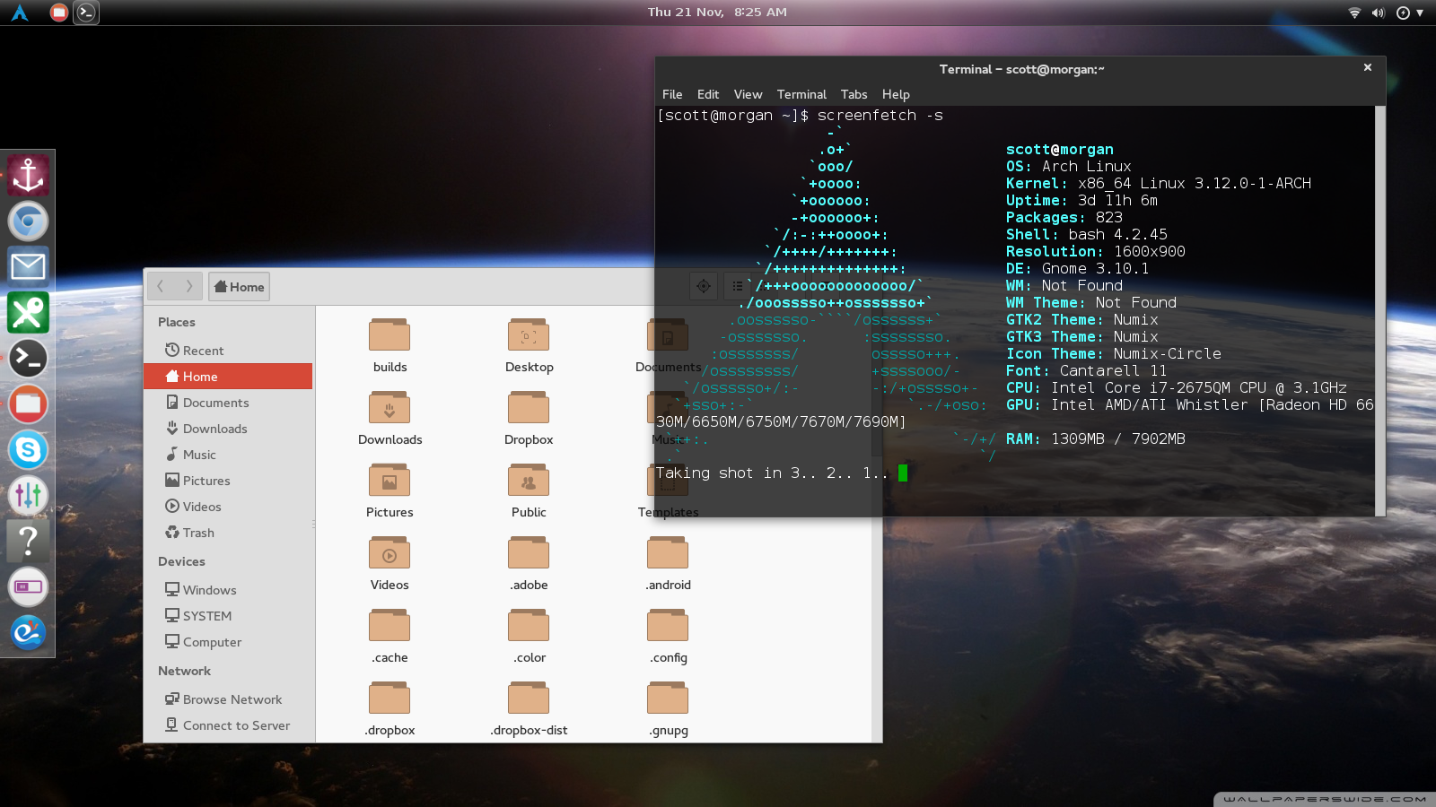Screen dimensions: 1436x807
Task: Go forward in the file manager
Action: tap(188, 287)
